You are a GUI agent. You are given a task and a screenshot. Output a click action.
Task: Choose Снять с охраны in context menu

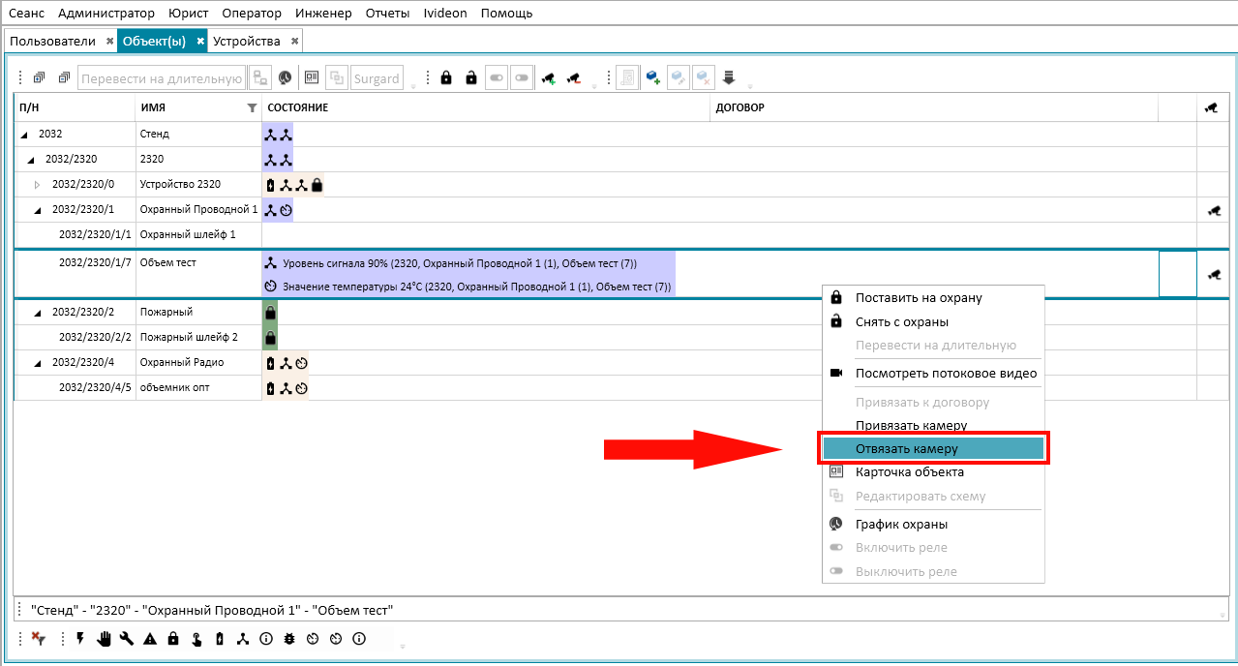click(933, 321)
